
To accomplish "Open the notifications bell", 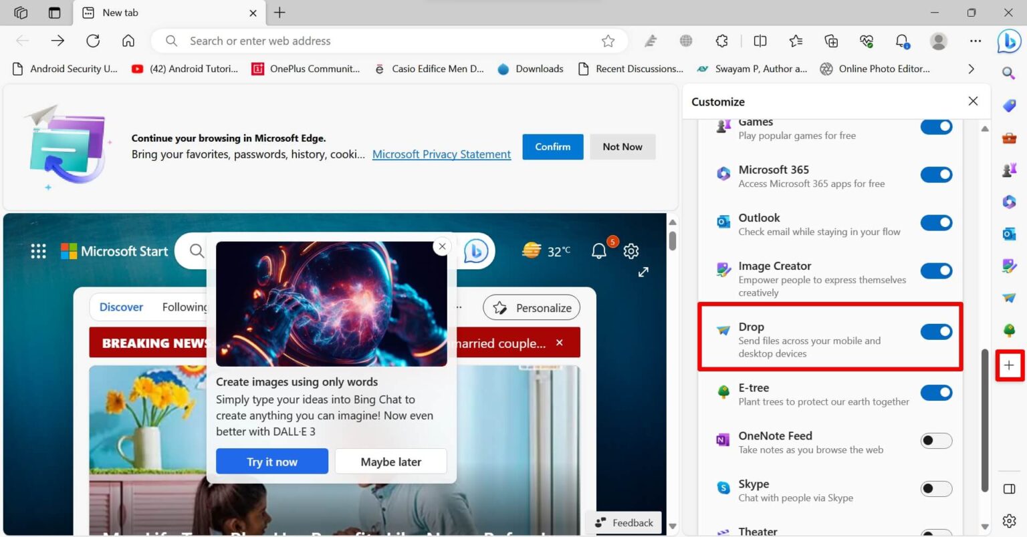I will coord(902,41).
